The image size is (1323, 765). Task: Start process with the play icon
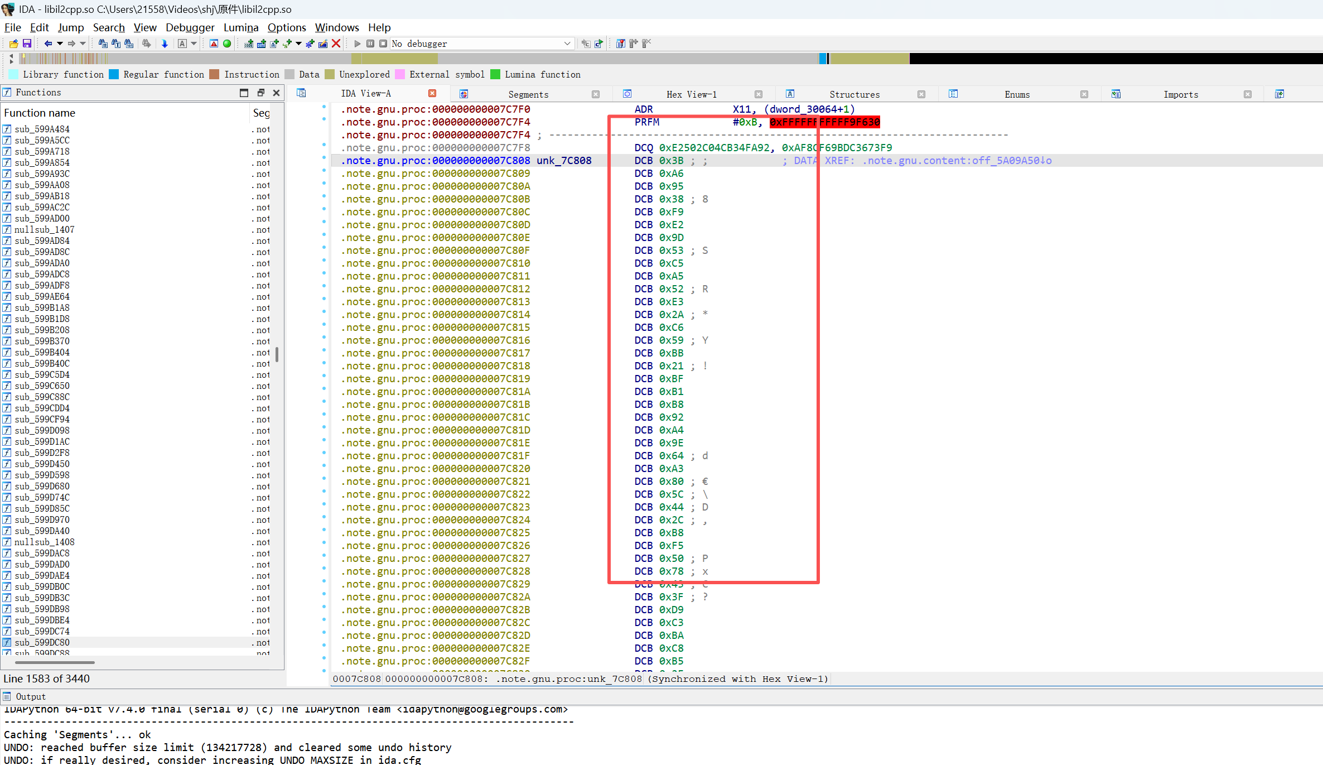[x=358, y=44]
